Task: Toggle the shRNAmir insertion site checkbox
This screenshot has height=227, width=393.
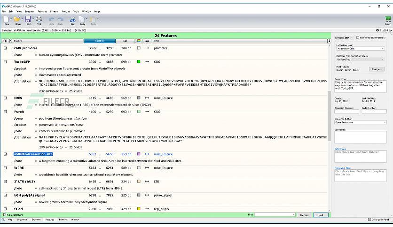Action: point(5,154)
